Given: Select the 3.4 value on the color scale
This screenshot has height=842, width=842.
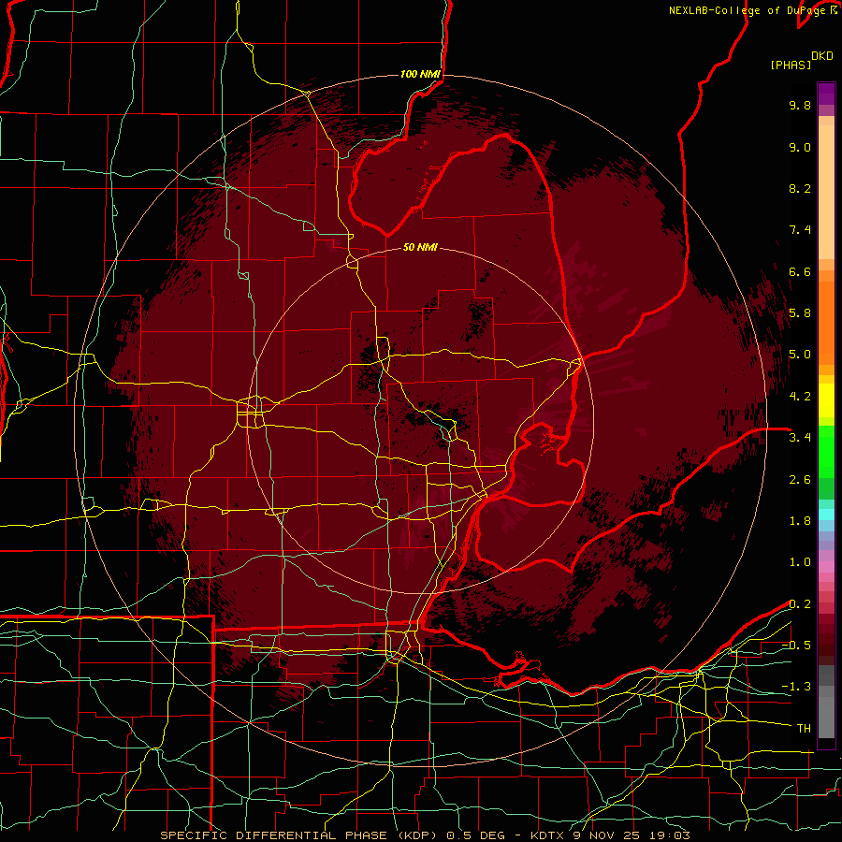Looking at the screenshot, I should [x=800, y=438].
